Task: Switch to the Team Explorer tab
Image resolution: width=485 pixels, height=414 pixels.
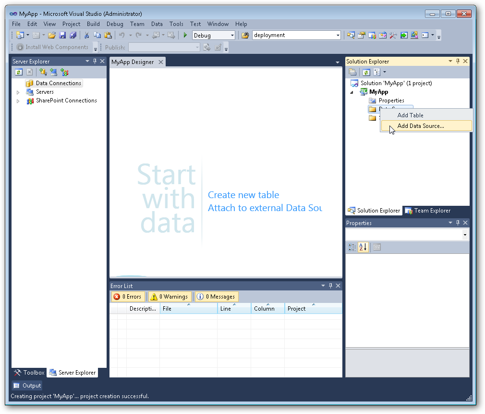Action: pos(430,211)
